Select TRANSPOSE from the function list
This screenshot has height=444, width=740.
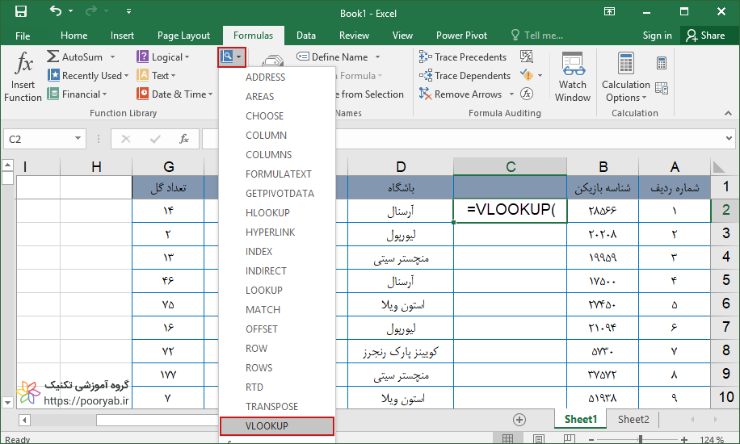pos(277,406)
